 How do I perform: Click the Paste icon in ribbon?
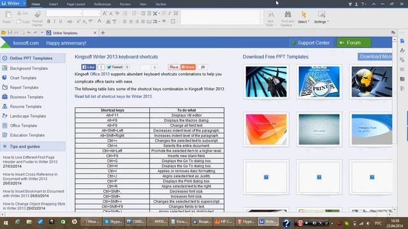point(8,15)
